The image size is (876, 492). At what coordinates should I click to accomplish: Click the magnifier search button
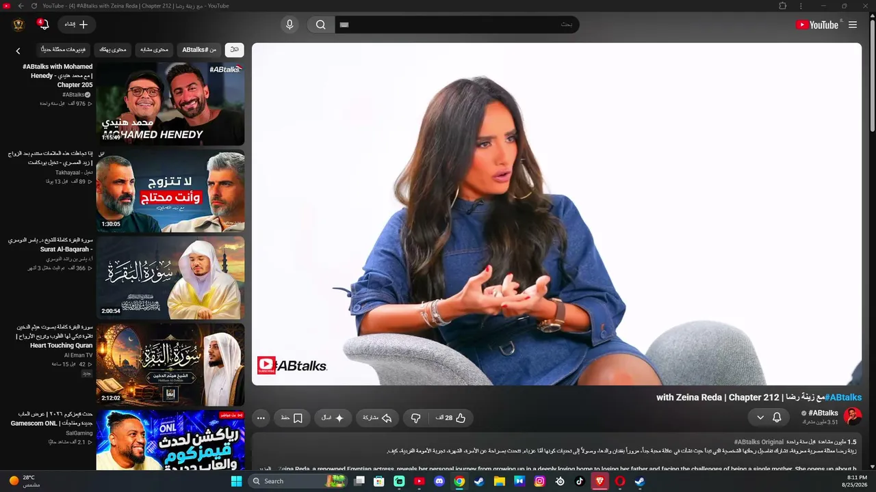[320, 25]
